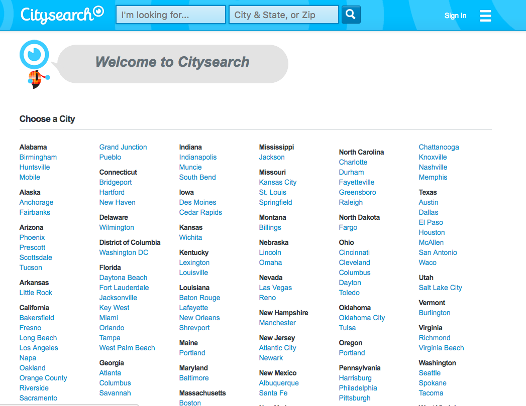Choose Omaha under Nebraska
This screenshot has width=526, height=406.
(x=270, y=262)
